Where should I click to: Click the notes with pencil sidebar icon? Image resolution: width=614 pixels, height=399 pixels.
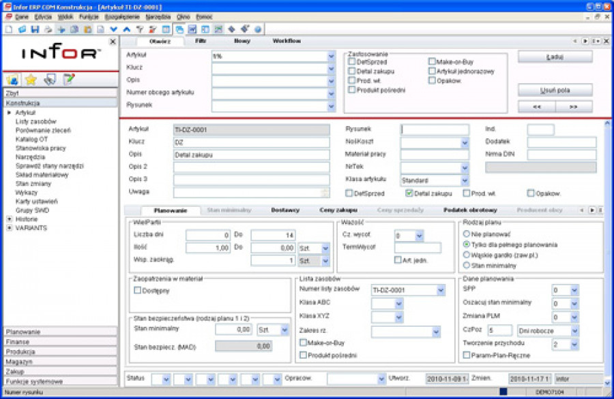click(x=68, y=80)
